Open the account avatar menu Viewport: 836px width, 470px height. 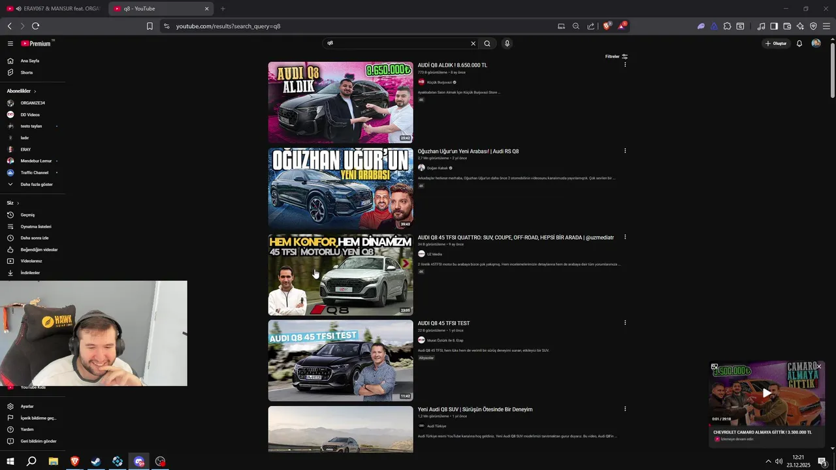pos(816,43)
